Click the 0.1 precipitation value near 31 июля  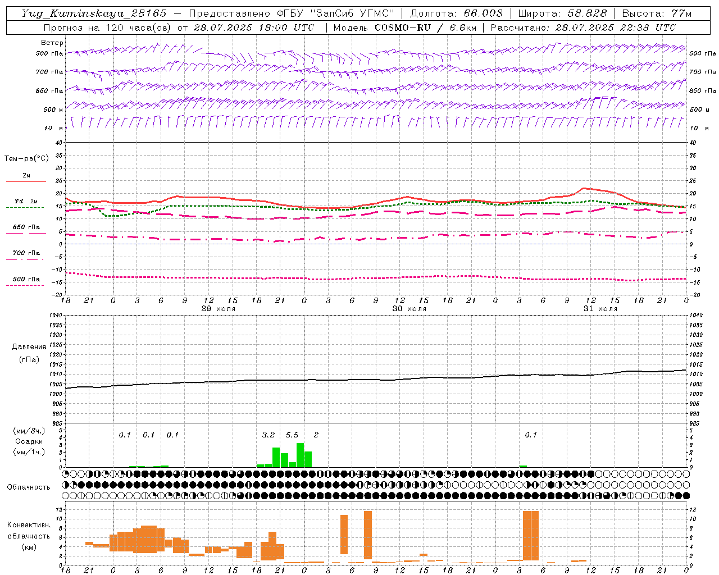point(531,435)
